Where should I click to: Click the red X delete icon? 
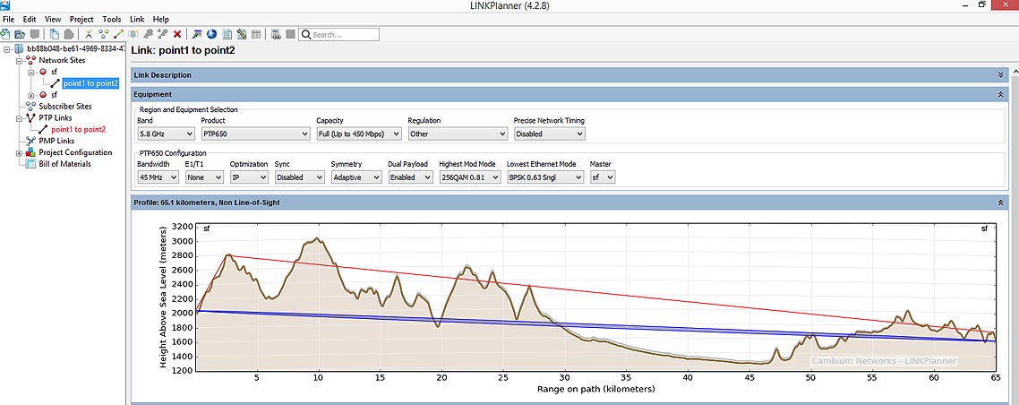click(x=176, y=34)
